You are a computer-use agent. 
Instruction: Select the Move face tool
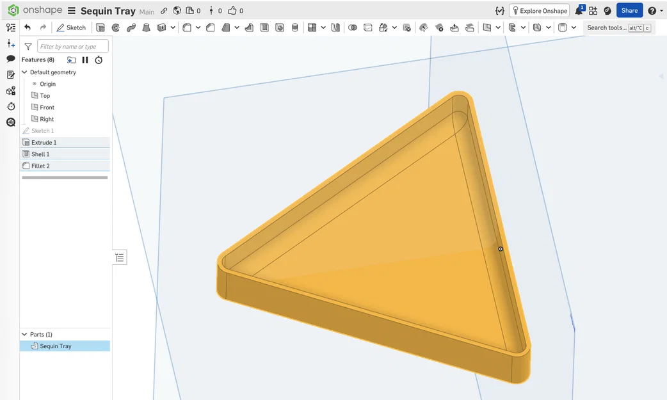pos(454,28)
